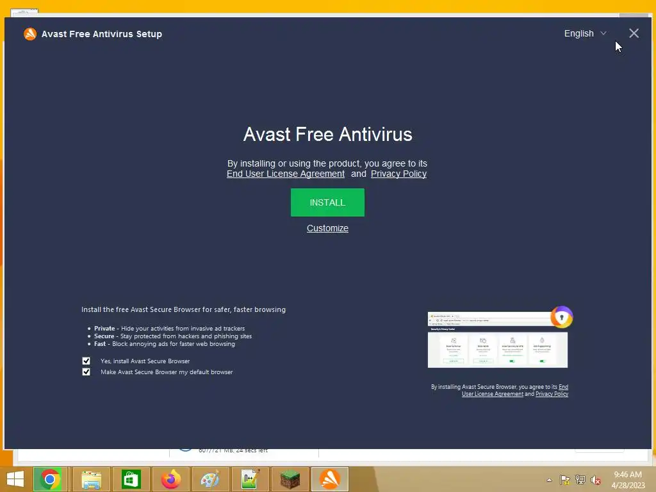This screenshot has width=656, height=492.
Task: Open the Customize link
Action: [x=327, y=228]
